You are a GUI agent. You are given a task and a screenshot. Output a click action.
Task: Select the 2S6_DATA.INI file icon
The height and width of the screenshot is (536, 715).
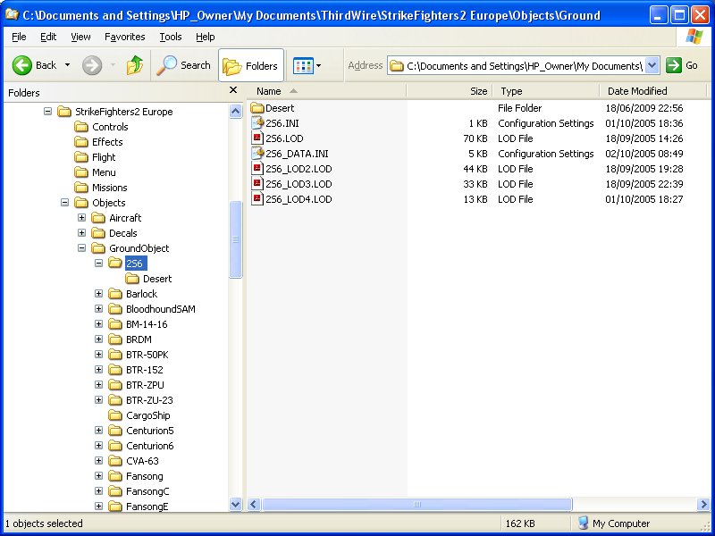click(257, 154)
